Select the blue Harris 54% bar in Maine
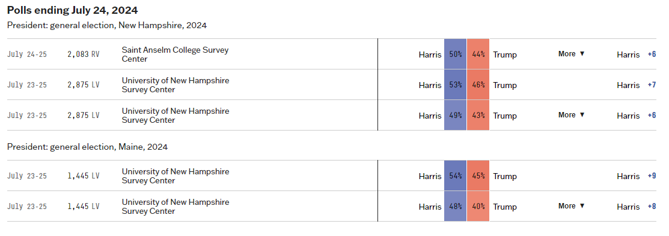669x236 pixels. coord(455,176)
